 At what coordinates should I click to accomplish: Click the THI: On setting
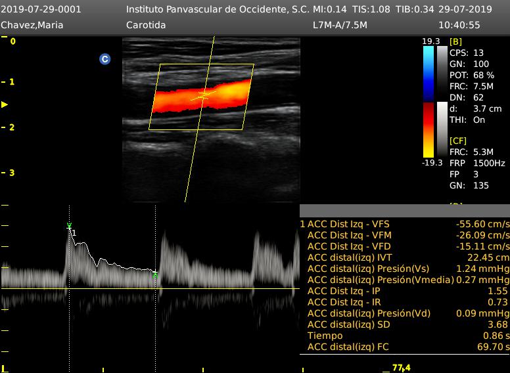467,120
